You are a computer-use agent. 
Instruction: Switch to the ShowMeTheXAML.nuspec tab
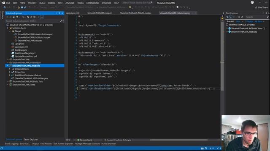coord(100,13)
